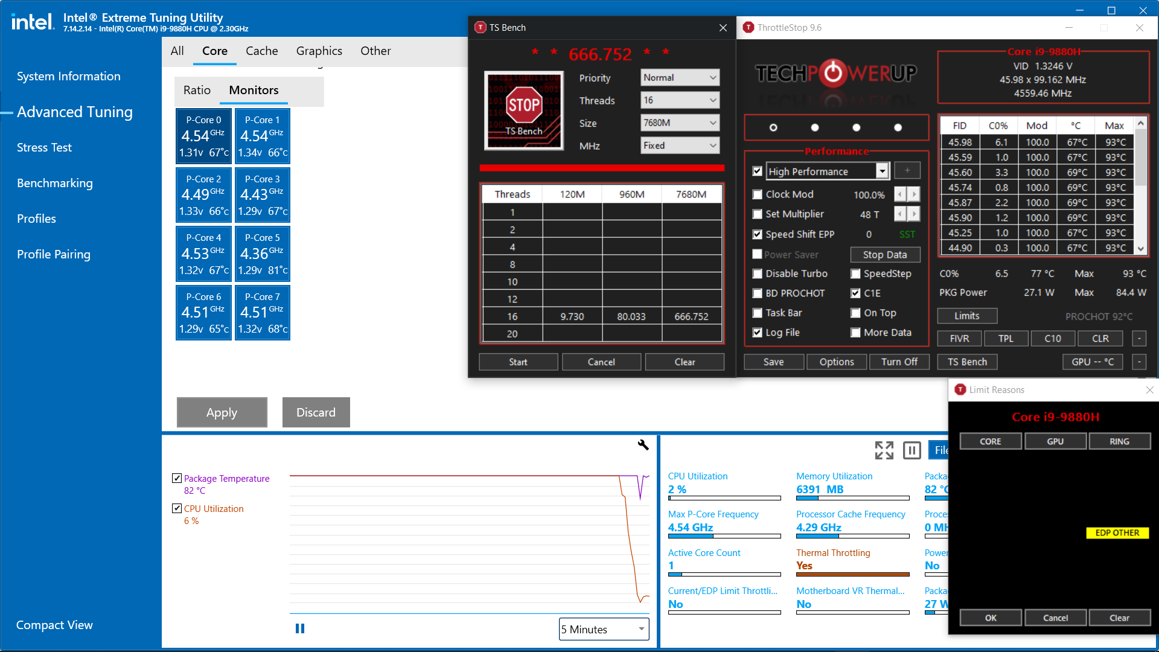Click the Intel logo
This screenshot has width=1159, height=652.
[x=33, y=22]
